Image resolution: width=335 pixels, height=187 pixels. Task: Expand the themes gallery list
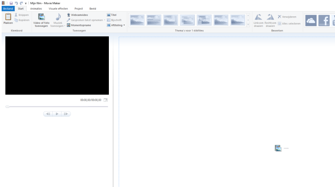click(x=248, y=25)
